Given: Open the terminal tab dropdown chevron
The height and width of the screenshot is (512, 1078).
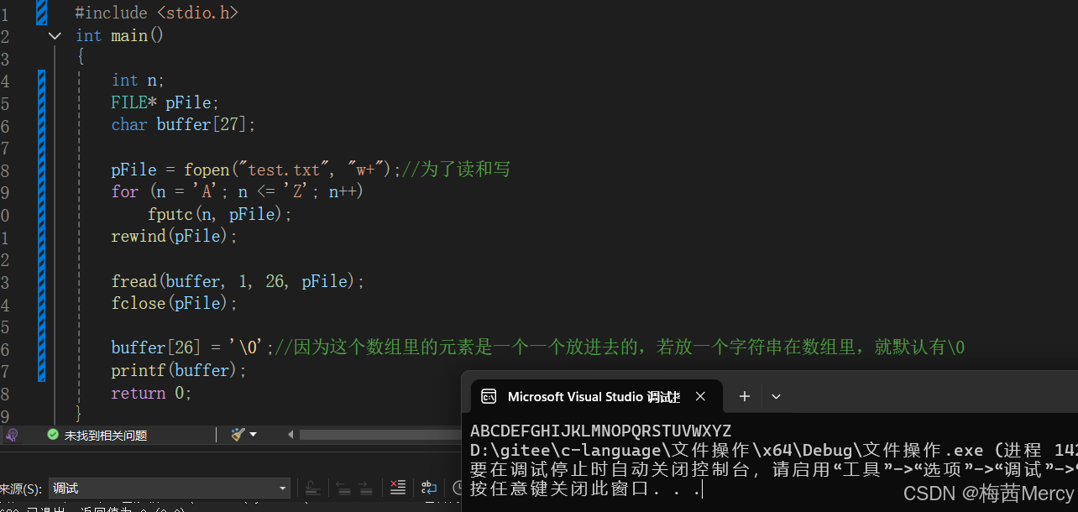Looking at the screenshot, I should pyautogui.click(x=776, y=396).
